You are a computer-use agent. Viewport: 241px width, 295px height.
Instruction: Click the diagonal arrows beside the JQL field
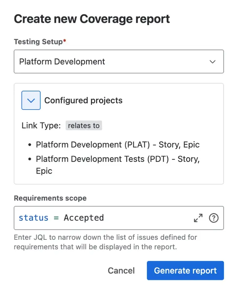click(x=198, y=218)
